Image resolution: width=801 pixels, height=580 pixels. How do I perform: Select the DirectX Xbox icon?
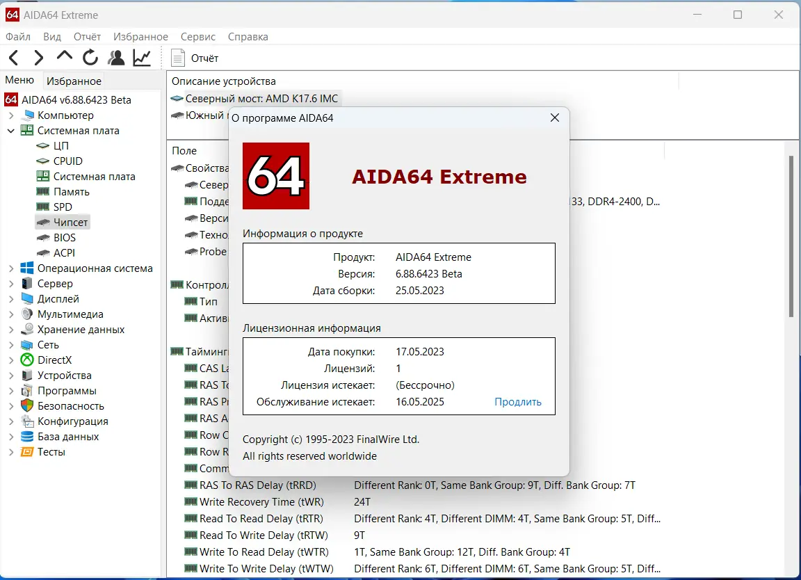pos(27,360)
